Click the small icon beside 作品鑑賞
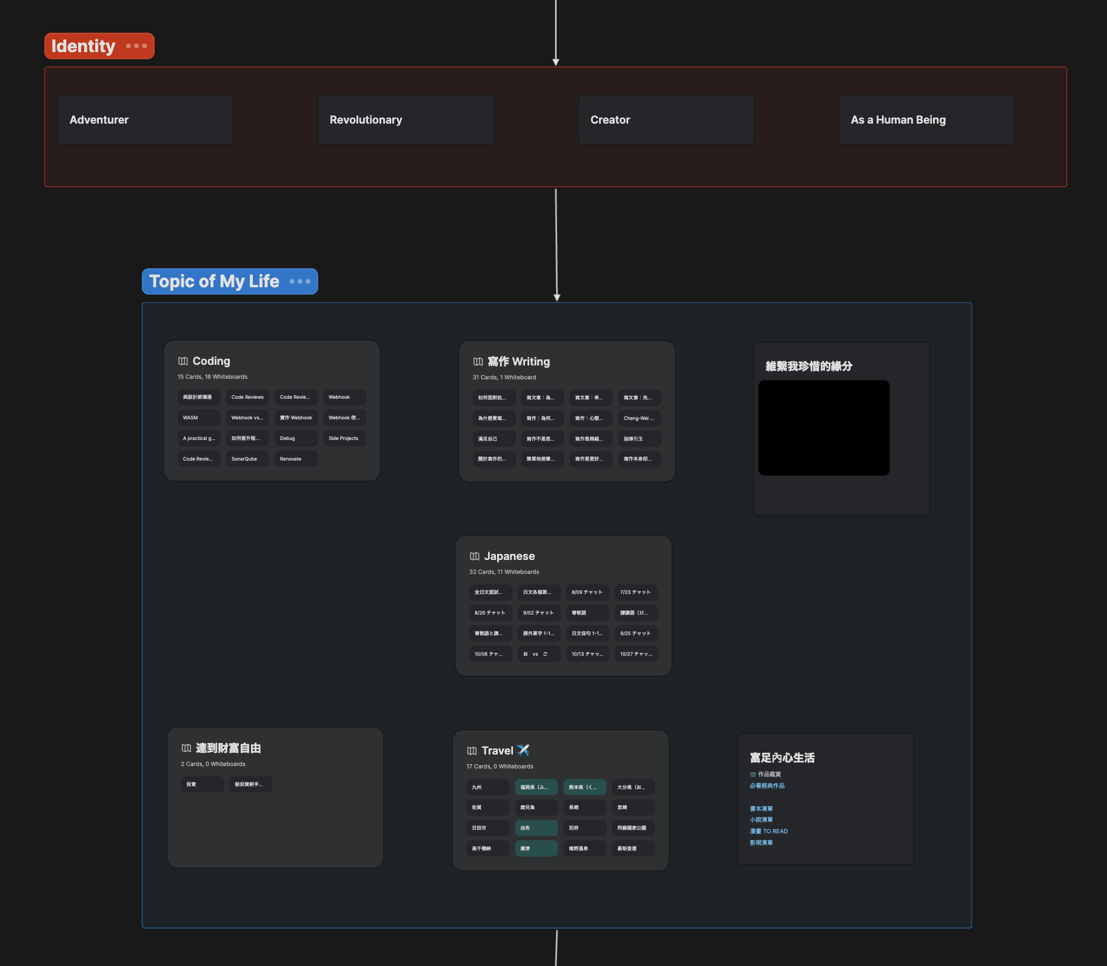This screenshot has height=966, width=1107. 753,774
